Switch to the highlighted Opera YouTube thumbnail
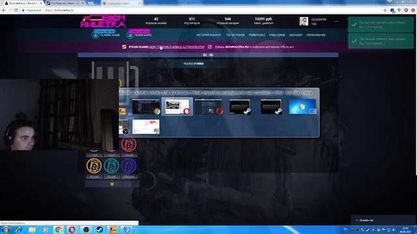This screenshot has height=234, width=417. 177,107
